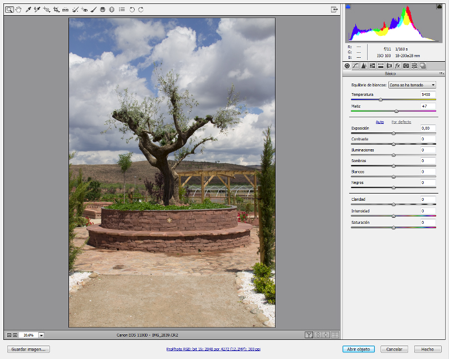Click the Contraste value field
Viewport: 449px width, 359px height.
pos(428,139)
